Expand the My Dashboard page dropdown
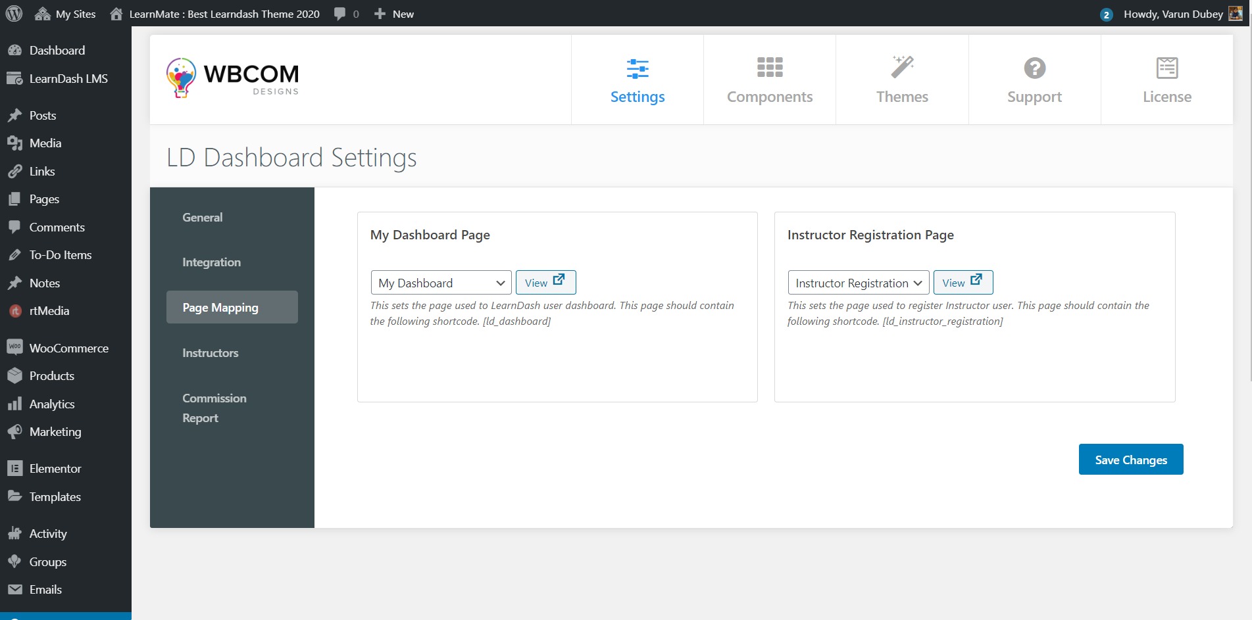 (x=441, y=283)
